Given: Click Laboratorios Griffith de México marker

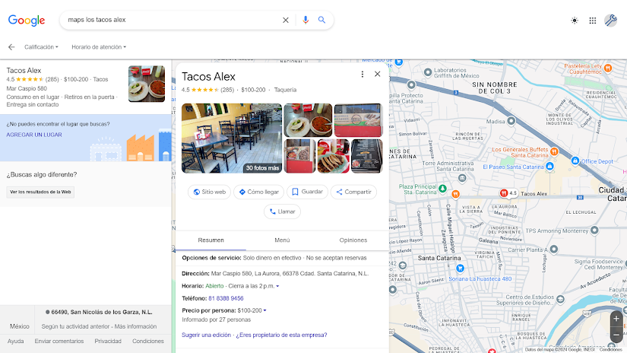Looking at the screenshot, I should click(x=427, y=72).
